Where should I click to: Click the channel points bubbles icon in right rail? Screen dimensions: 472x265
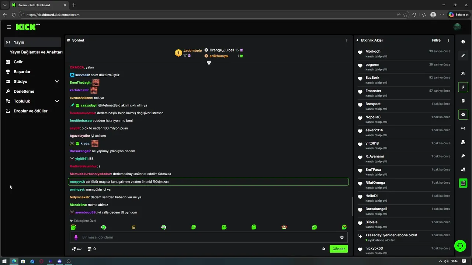pyautogui.click(x=463, y=170)
